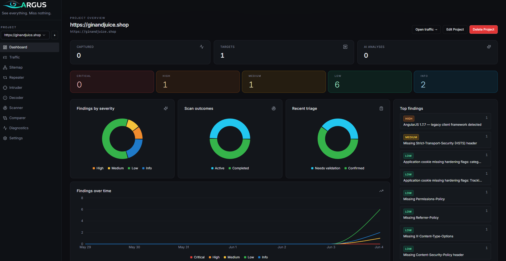506x261 pixels.
Task: Toggle Medium in Findings by severity legend
Action: 116,168
